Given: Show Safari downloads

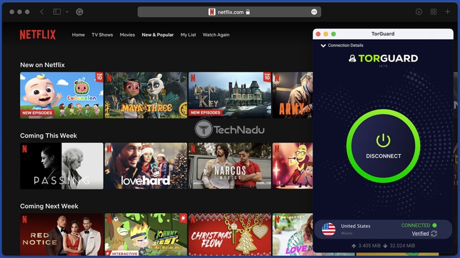Looking at the screenshot, I should click(x=419, y=12).
